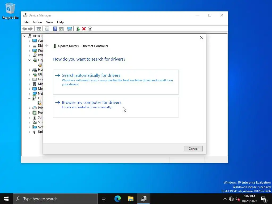Image resolution: width=272 pixels, height=204 pixels.
Task: Open Task View from the taskbar
Action: pyautogui.click(x=104, y=199)
